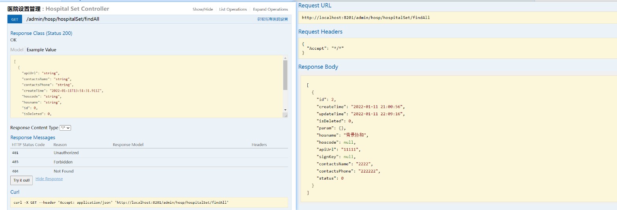Click the Try it out! button
The height and width of the screenshot is (210, 617).
[21, 180]
